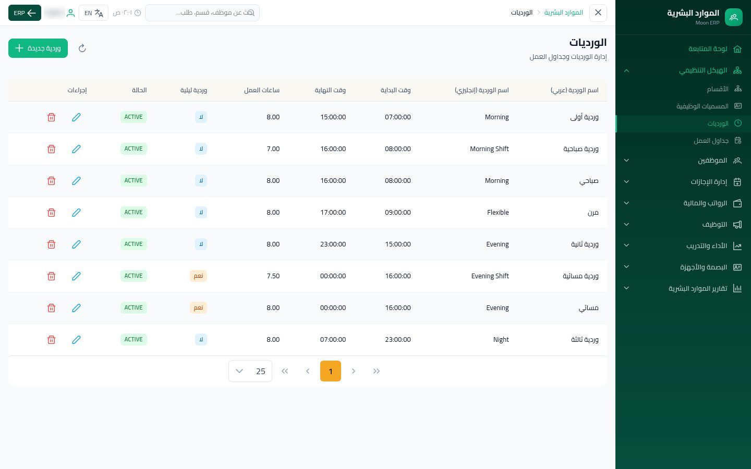The image size is (751, 469).
Task: Delete the وردية ثالثة Night shift
Action: point(51,340)
